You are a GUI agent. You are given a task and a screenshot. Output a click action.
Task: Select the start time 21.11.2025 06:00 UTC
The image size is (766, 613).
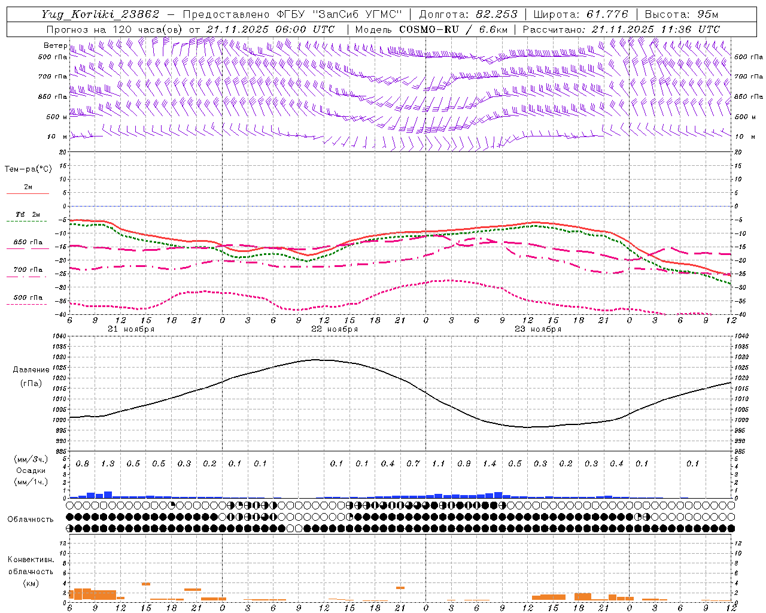click(x=270, y=29)
